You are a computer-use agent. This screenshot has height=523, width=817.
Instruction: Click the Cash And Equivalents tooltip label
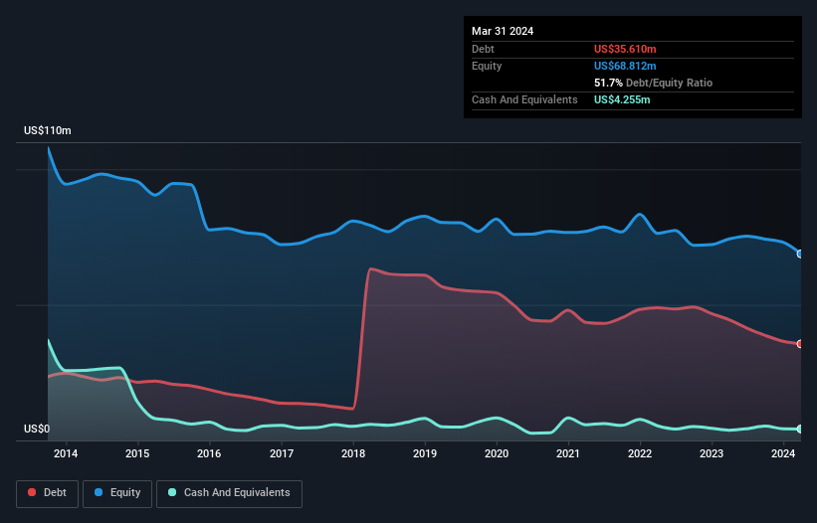pyautogui.click(x=524, y=99)
